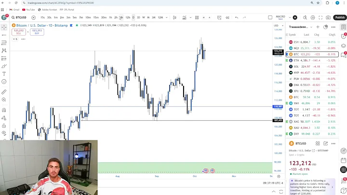Toggle lock all drawings
The image size is (347, 195).
pyautogui.click(x=4, y=125)
